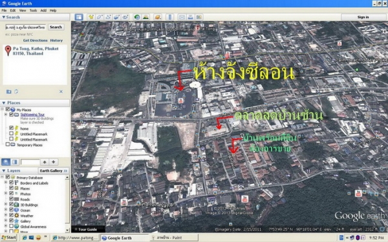Click the Email toolbar icon

[182, 17]
